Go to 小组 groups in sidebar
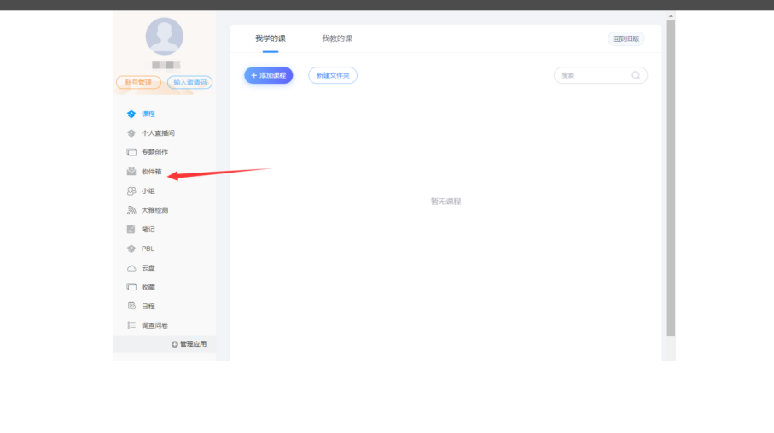 pos(147,191)
